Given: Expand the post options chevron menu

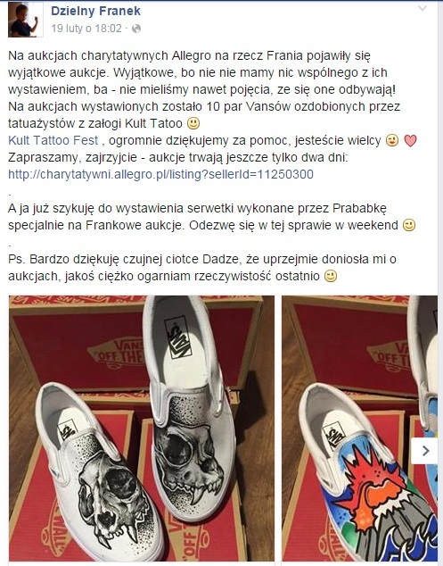Looking at the screenshot, I should point(422,8).
